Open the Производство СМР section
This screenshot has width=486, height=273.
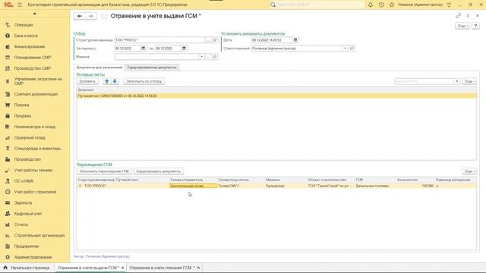(x=32, y=68)
